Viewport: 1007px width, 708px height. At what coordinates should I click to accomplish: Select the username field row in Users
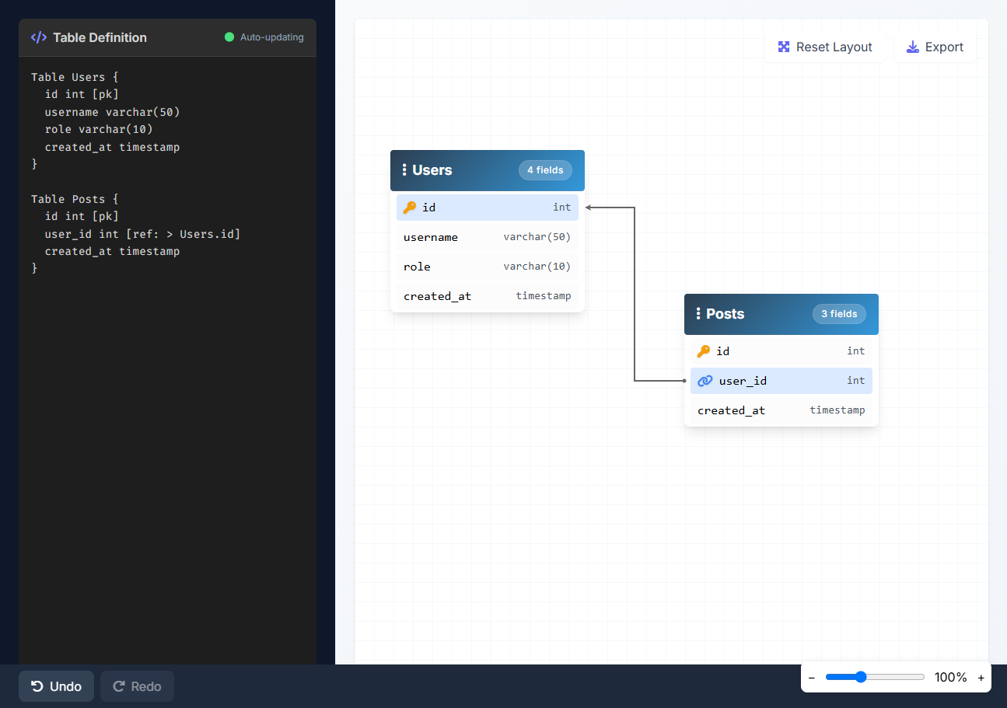(x=488, y=237)
